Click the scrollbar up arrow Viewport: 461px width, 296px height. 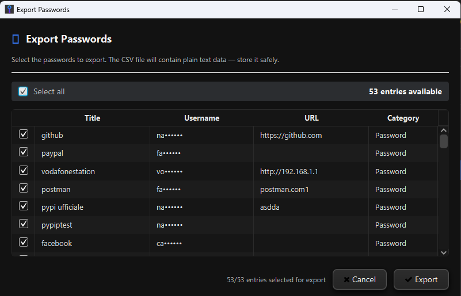point(444,130)
